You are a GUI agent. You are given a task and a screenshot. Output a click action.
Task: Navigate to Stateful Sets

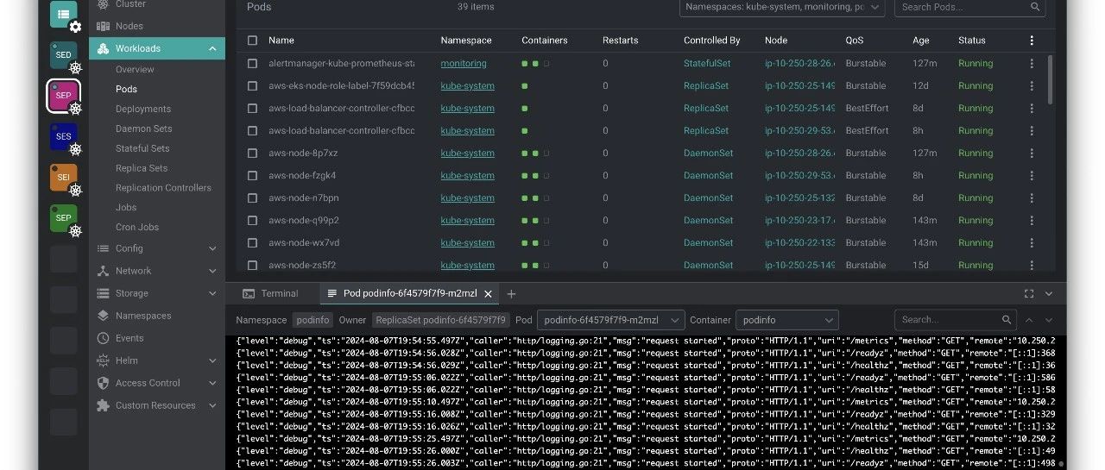(142, 148)
